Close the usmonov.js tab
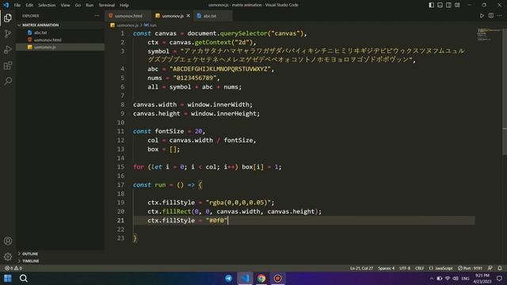The width and height of the screenshot is (507, 285). (189, 16)
